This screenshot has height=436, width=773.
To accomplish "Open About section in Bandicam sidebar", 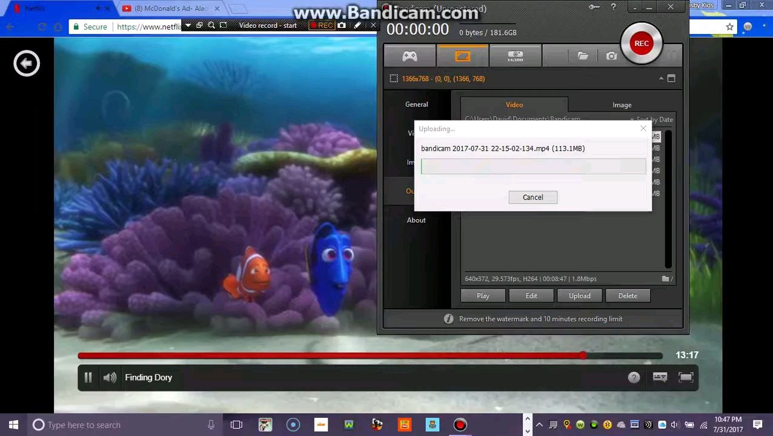I will click(x=416, y=220).
